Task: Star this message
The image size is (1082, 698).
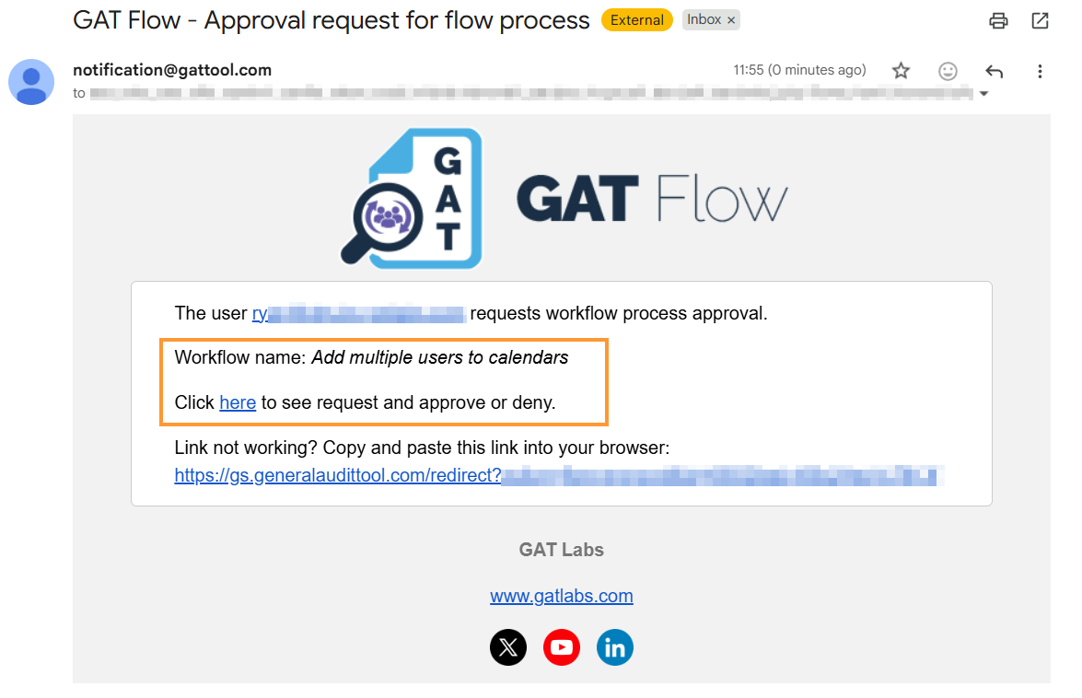Action: [x=901, y=70]
